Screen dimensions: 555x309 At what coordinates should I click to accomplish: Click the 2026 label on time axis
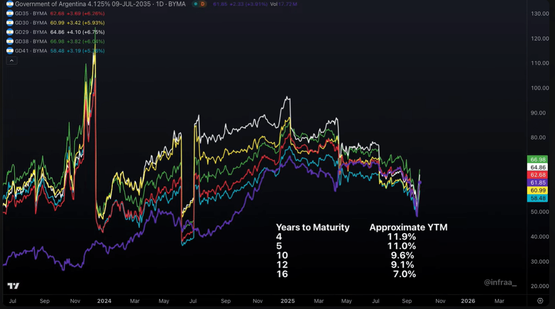[468, 301]
